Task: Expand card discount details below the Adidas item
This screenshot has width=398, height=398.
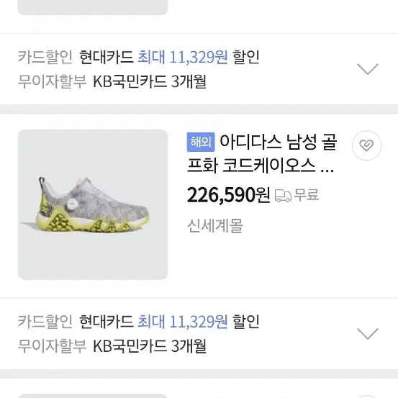Action: 368,333
